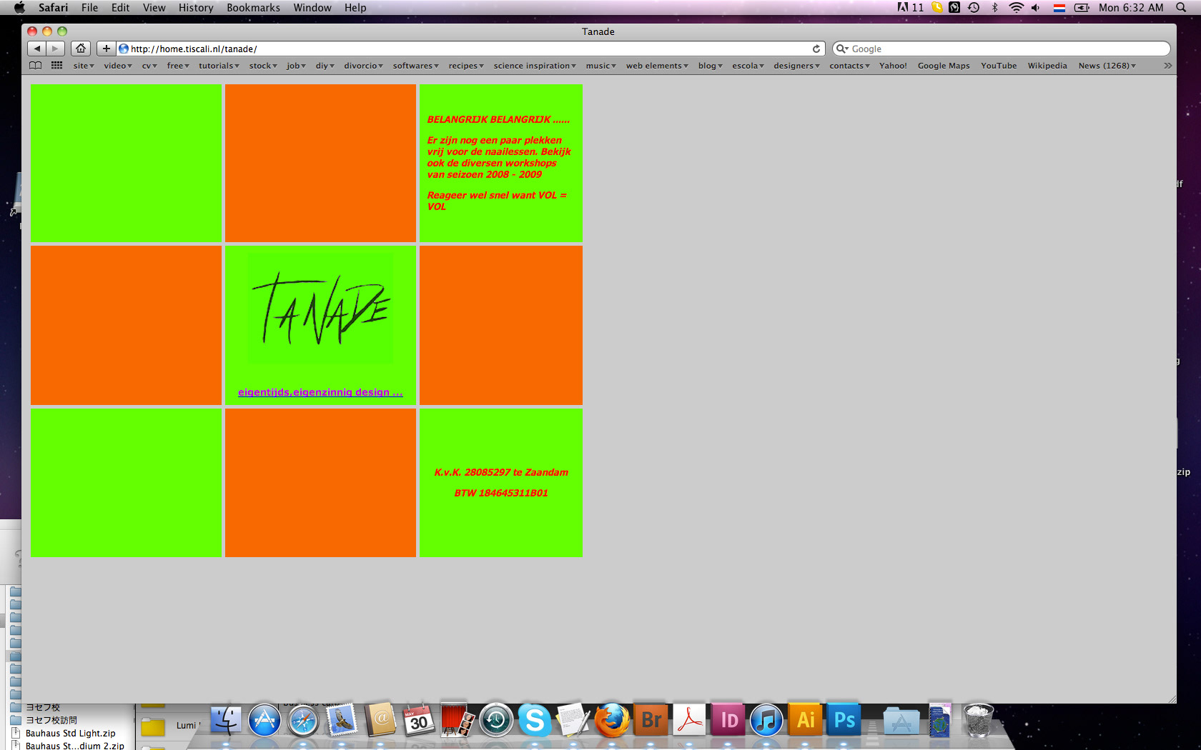Image resolution: width=1201 pixels, height=750 pixels.
Task: Click the Tanade handwritten logo image
Action: pos(320,309)
